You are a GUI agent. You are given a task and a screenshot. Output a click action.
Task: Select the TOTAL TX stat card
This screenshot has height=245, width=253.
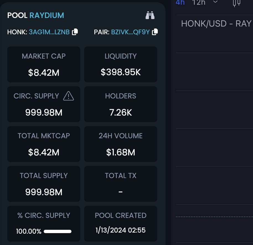tap(120, 184)
